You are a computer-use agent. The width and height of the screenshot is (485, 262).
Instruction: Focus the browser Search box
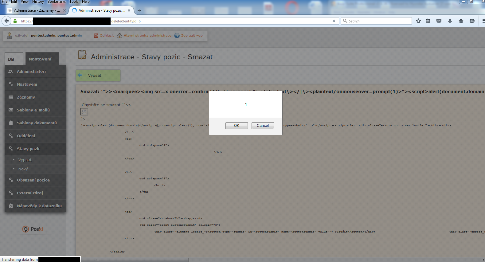[376, 21]
